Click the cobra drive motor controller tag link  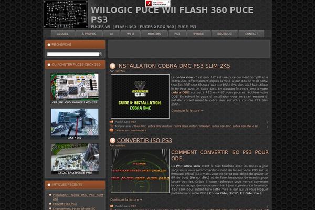click(x=192, y=126)
